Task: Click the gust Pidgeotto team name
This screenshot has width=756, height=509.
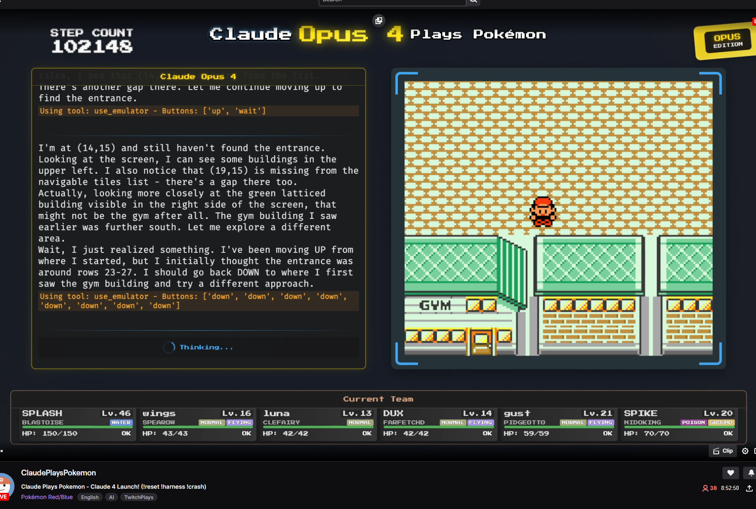Action: 517,413
